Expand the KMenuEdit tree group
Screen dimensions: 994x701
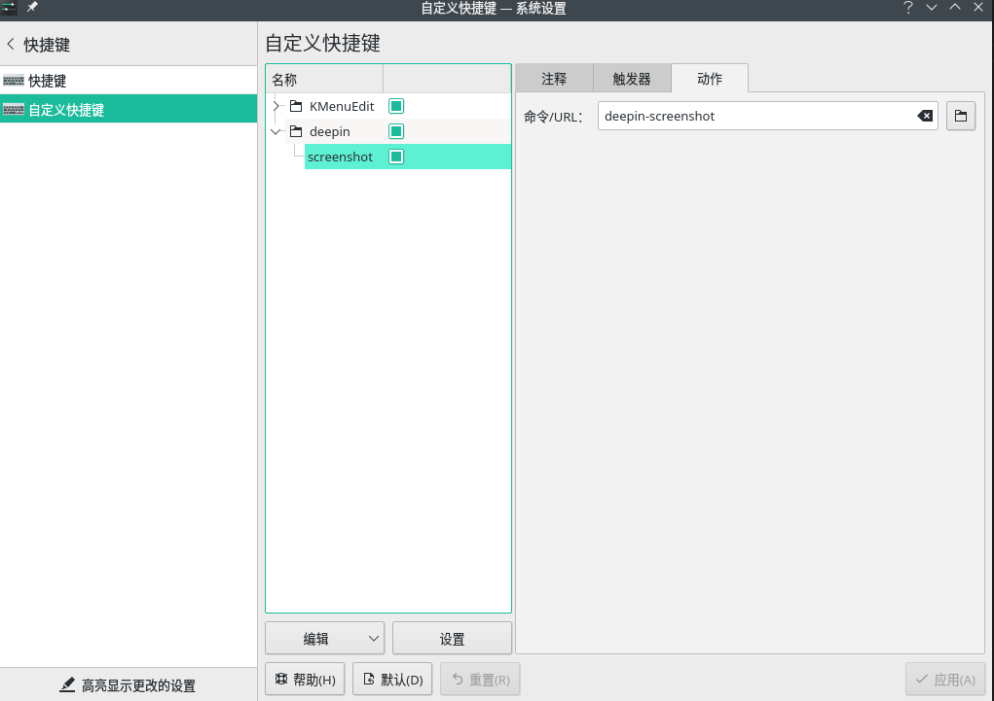pyautogui.click(x=276, y=106)
